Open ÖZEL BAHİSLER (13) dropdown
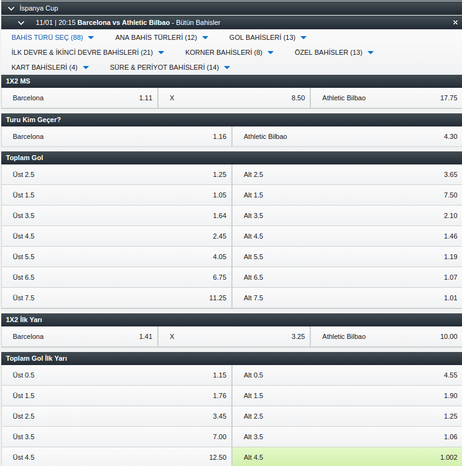The width and height of the screenshot is (462, 466). (334, 52)
